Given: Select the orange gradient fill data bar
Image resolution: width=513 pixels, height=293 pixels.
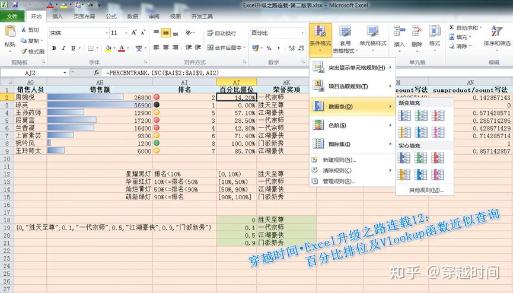Looking at the screenshot, I should pyautogui.click(x=404, y=132).
